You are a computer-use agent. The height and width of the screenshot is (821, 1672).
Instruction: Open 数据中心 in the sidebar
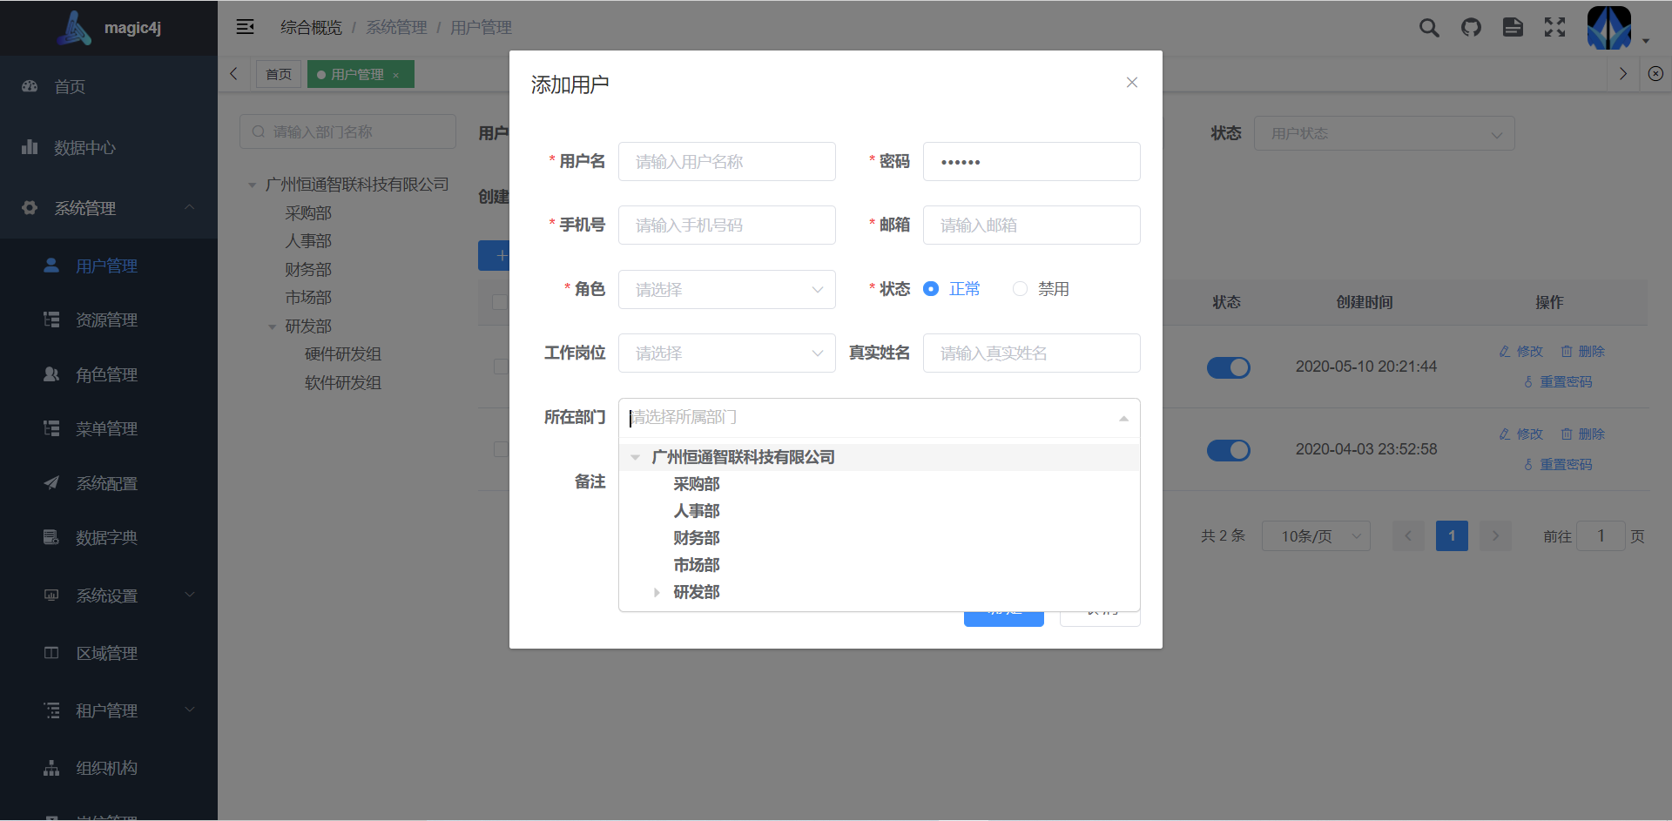(x=109, y=147)
